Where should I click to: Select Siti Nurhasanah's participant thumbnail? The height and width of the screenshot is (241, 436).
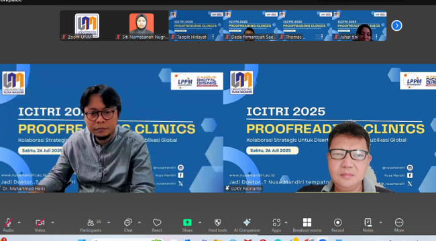point(142,25)
